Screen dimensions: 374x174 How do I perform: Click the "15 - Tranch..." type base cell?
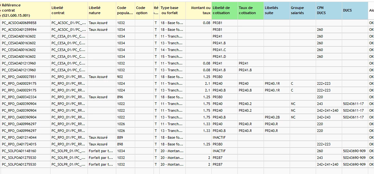click(172, 57)
